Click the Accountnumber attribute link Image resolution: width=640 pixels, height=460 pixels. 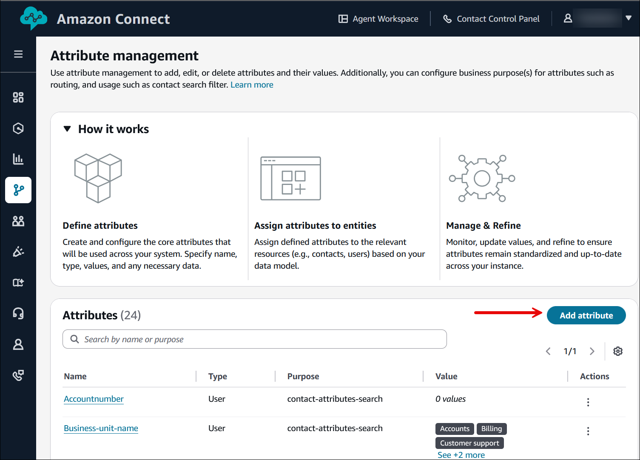point(94,399)
